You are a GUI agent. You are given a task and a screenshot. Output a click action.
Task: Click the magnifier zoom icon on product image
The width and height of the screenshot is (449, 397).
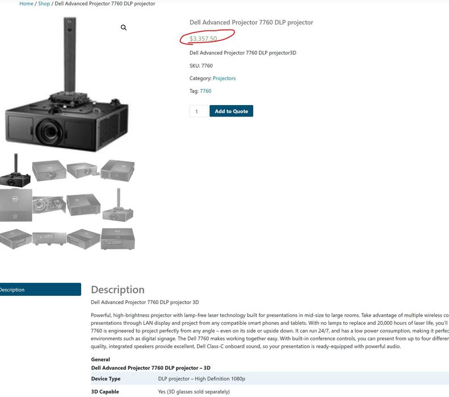point(123,27)
